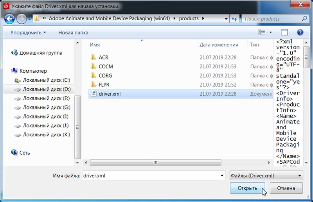Select 'Локальный диск (E:)'
The width and height of the screenshot is (313, 202).
pyautogui.click(x=46, y=98)
